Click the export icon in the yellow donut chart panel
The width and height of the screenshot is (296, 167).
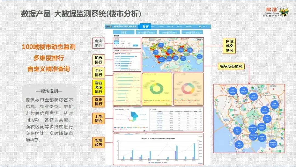[x=167, y=105]
